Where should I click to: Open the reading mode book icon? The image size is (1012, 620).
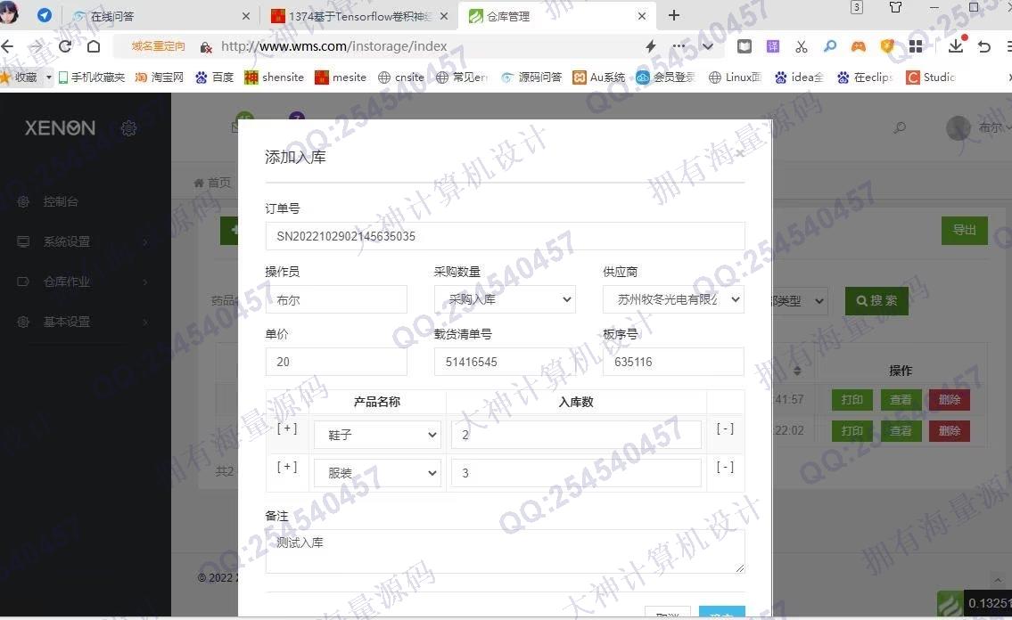[745, 46]
